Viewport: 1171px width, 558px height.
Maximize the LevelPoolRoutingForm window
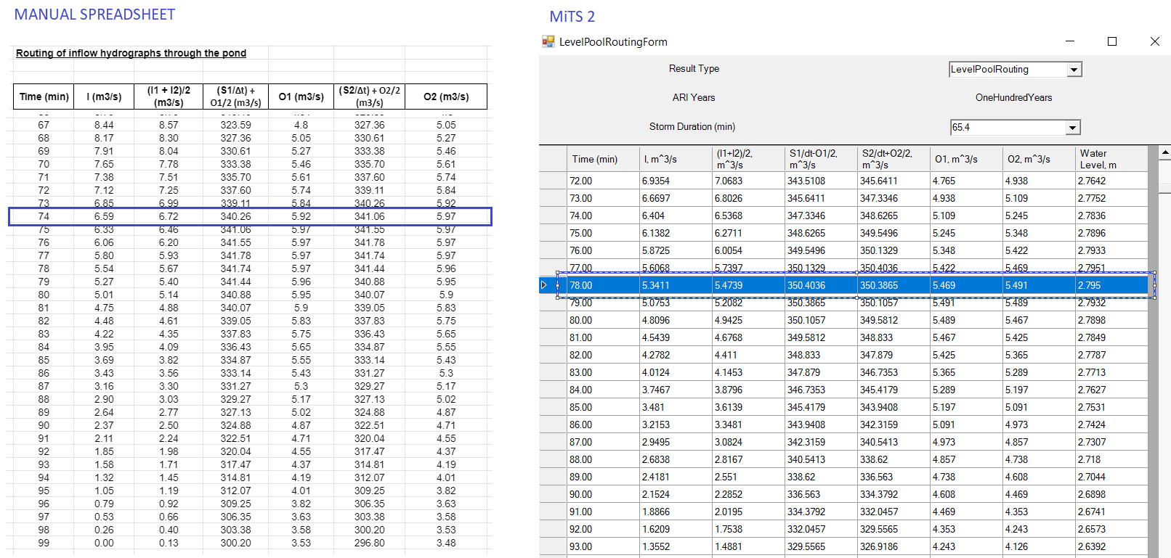[1111, 41]
